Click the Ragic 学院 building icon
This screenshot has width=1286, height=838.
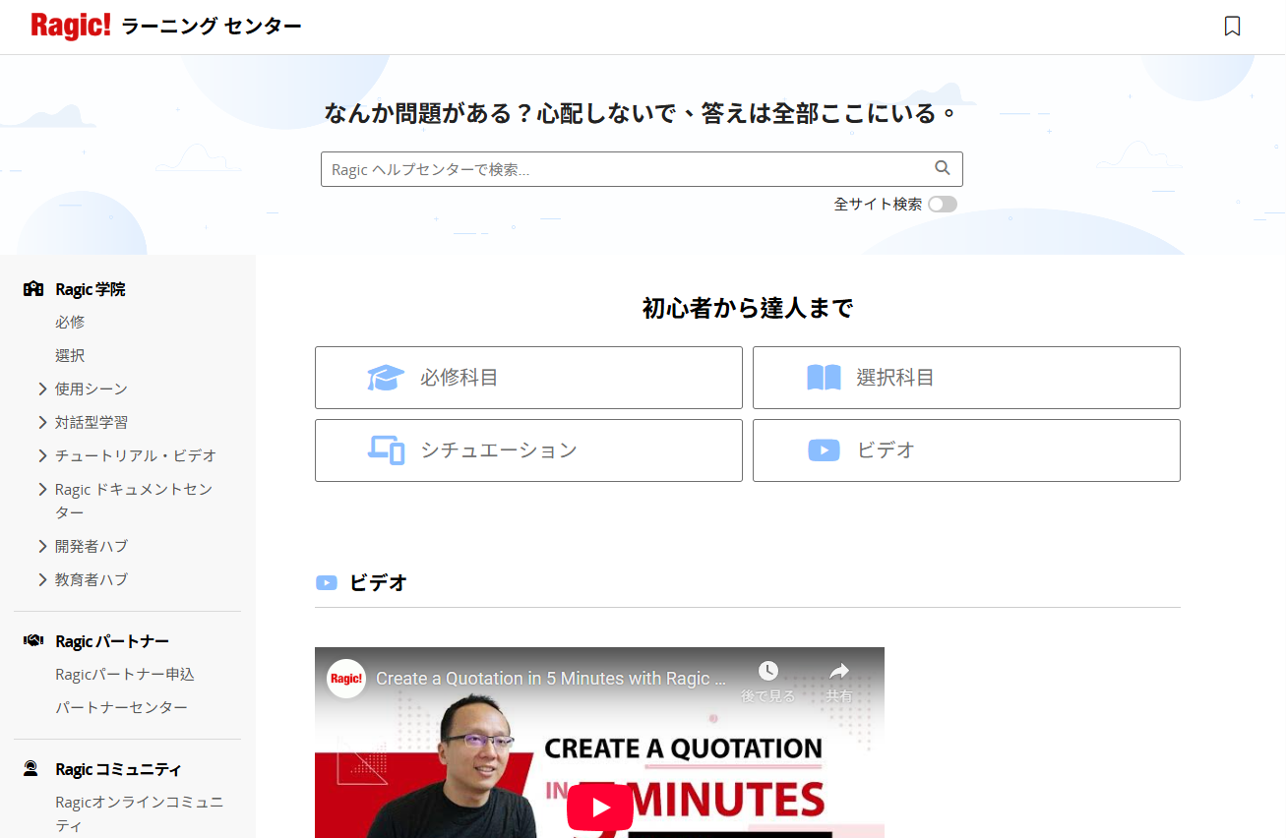pyautogui.click(x=33, y=289)
